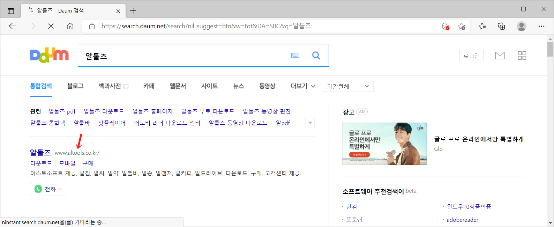Close the 알툴즈 – Daum 검색 tab
Screen dimensions: 554x227
click(x=118, y=11)
